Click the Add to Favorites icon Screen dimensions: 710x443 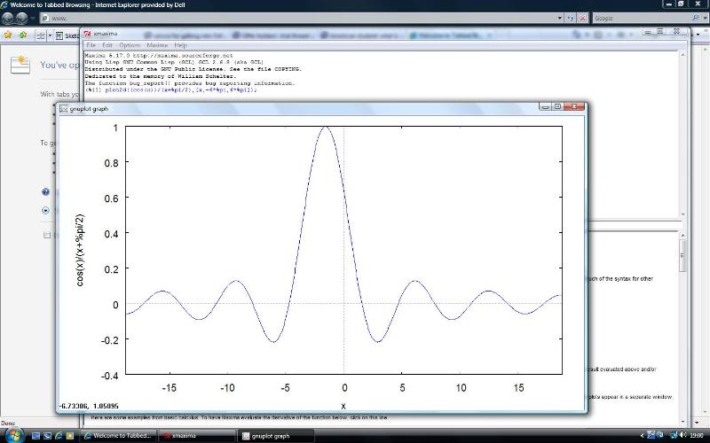pos(23,35)
